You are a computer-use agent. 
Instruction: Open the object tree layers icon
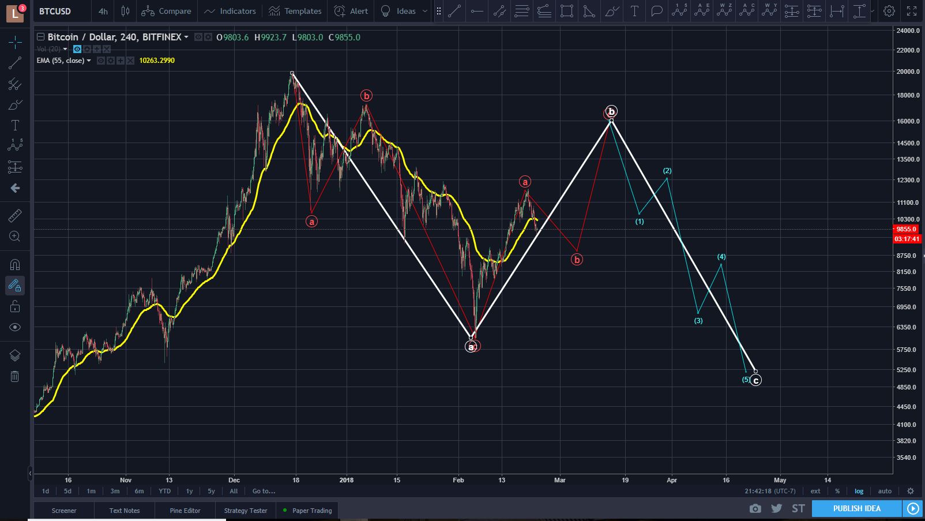pos(15,355)
